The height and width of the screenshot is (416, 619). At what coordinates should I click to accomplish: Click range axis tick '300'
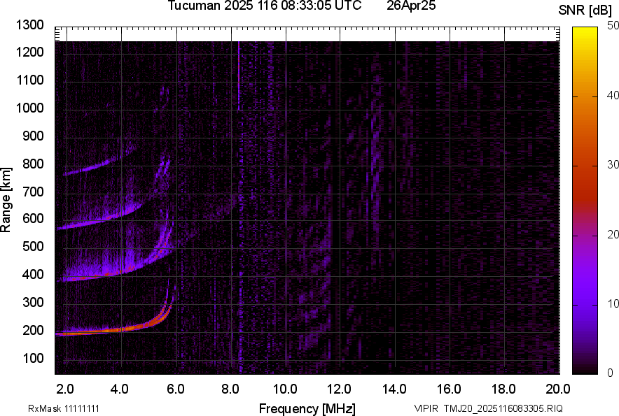point(33,302)
